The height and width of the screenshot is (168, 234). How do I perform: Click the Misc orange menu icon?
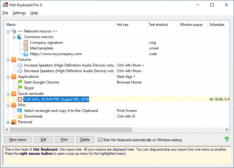(x=14, y=105)
